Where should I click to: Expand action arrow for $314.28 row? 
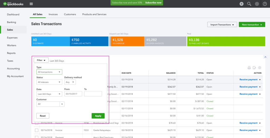(x=260, y=80)
